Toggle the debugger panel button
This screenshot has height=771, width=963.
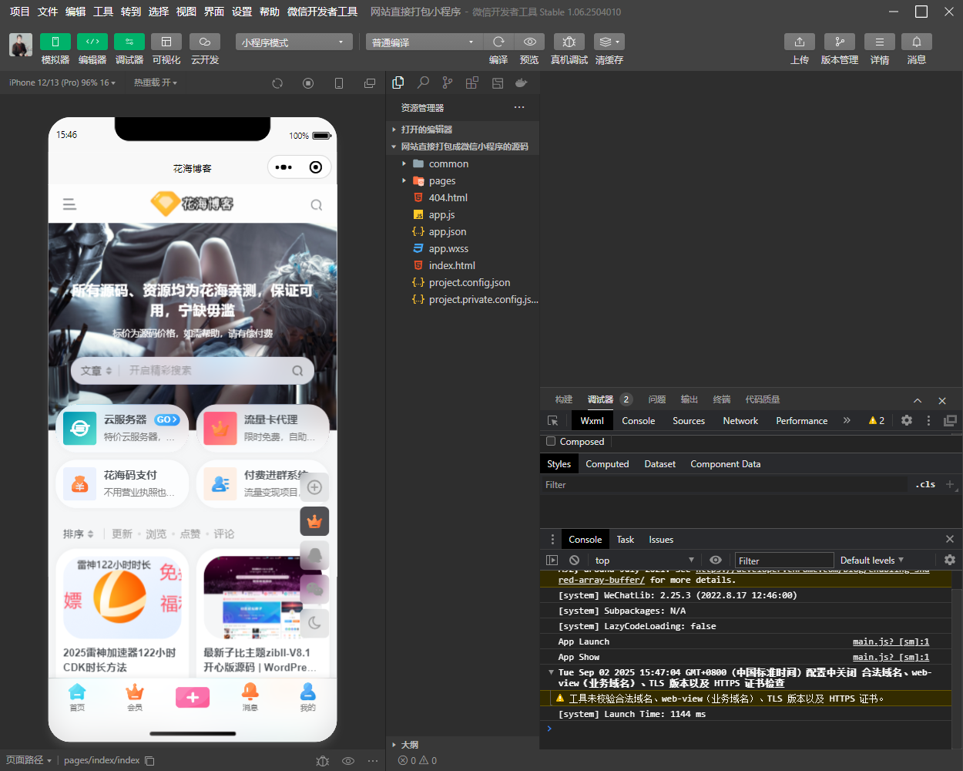coord(129,42)
